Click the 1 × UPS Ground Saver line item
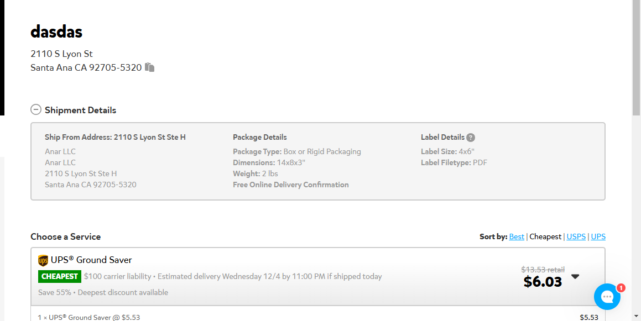 pyautogui.click(x=89, y=317)
